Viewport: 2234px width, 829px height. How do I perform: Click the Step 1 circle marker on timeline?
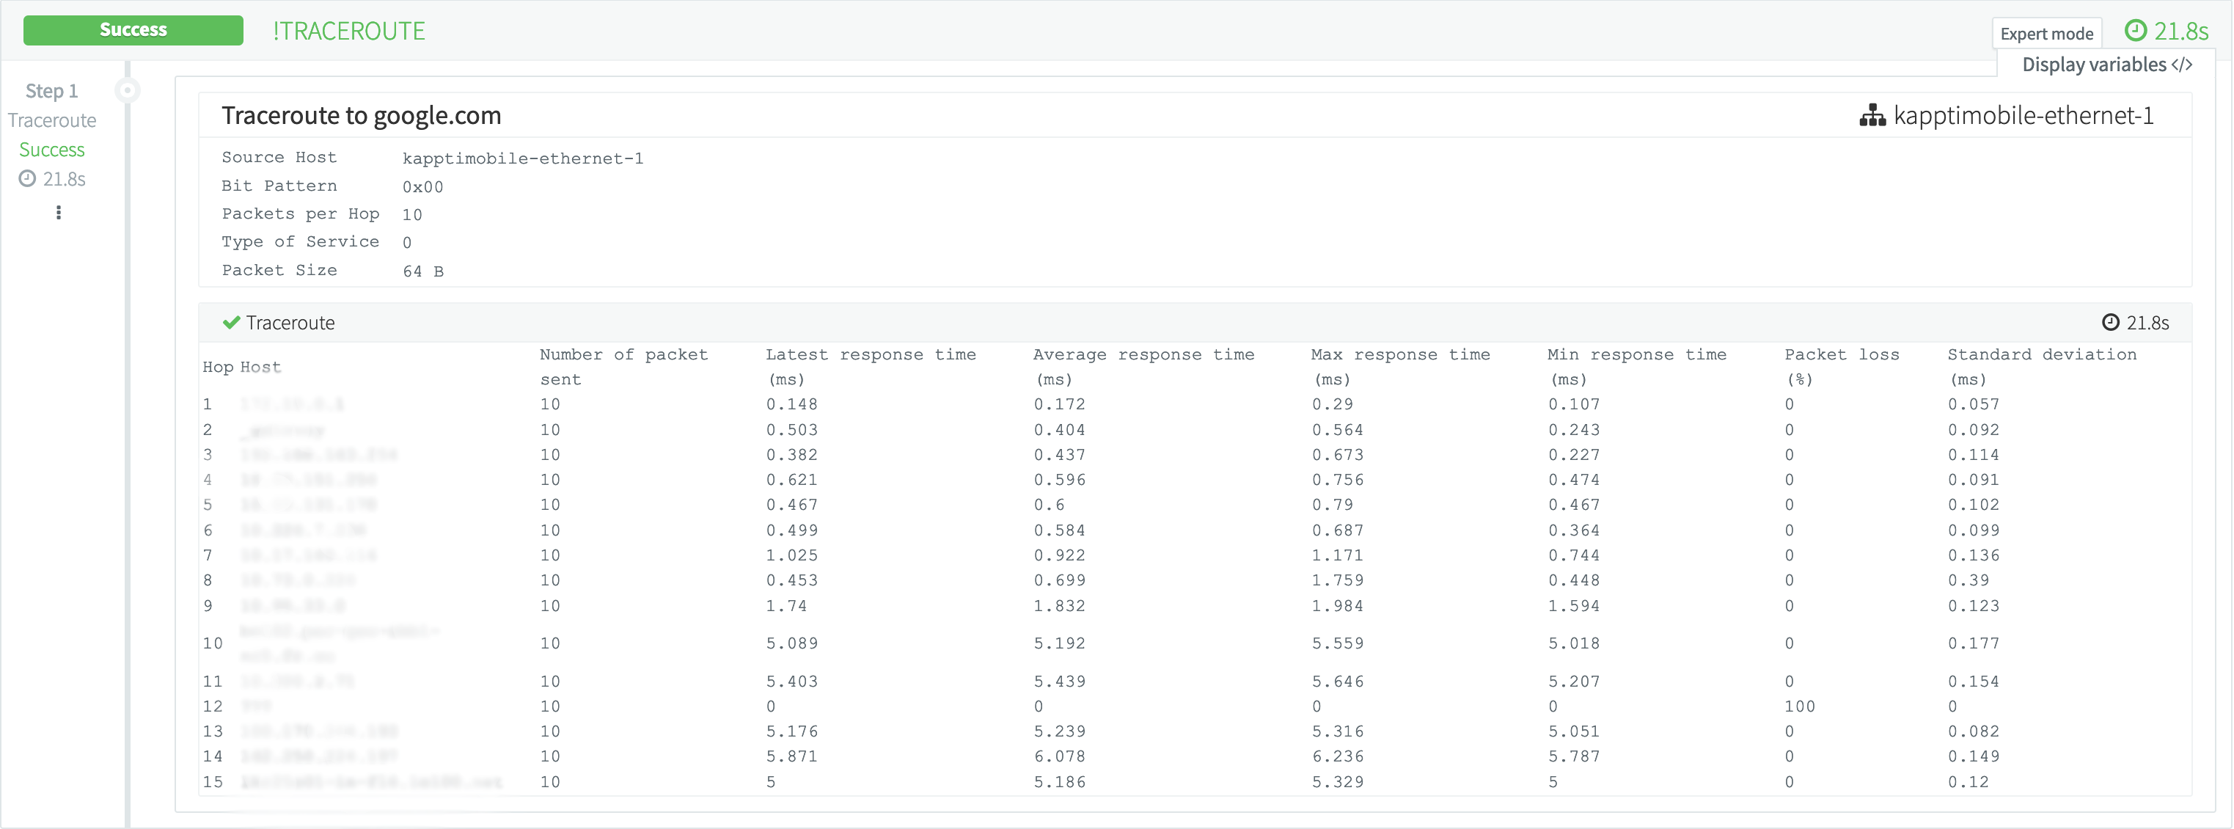click(x=128, y=90)
